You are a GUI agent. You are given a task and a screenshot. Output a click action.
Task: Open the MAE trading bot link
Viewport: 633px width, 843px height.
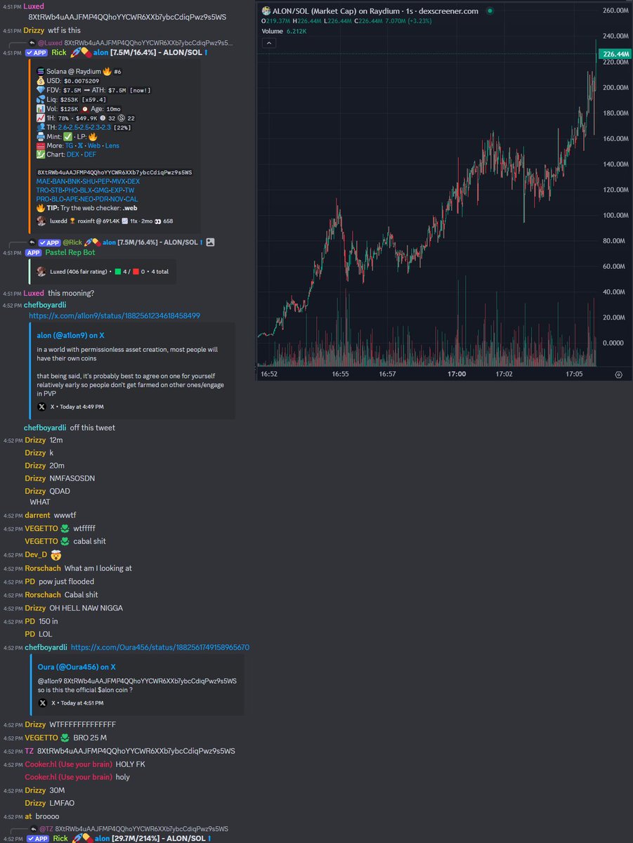pos(43,181)
